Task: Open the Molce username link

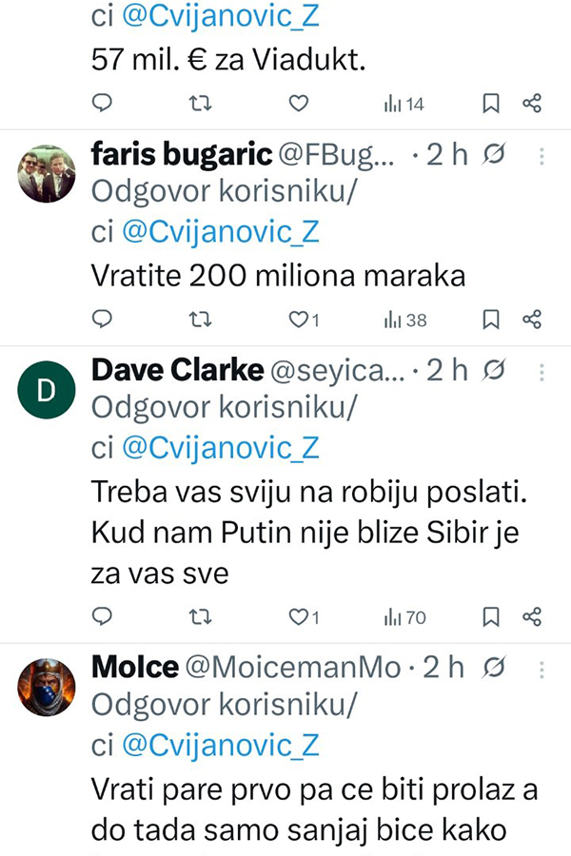Action: pyautogui.click(x=134, y=668)
